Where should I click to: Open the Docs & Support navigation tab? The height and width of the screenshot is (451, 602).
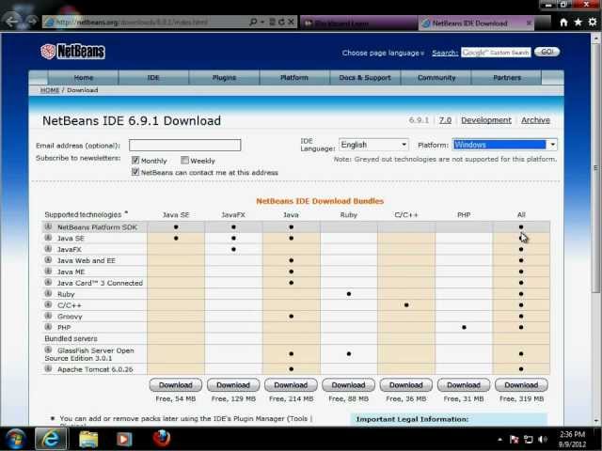pos(365,77)
